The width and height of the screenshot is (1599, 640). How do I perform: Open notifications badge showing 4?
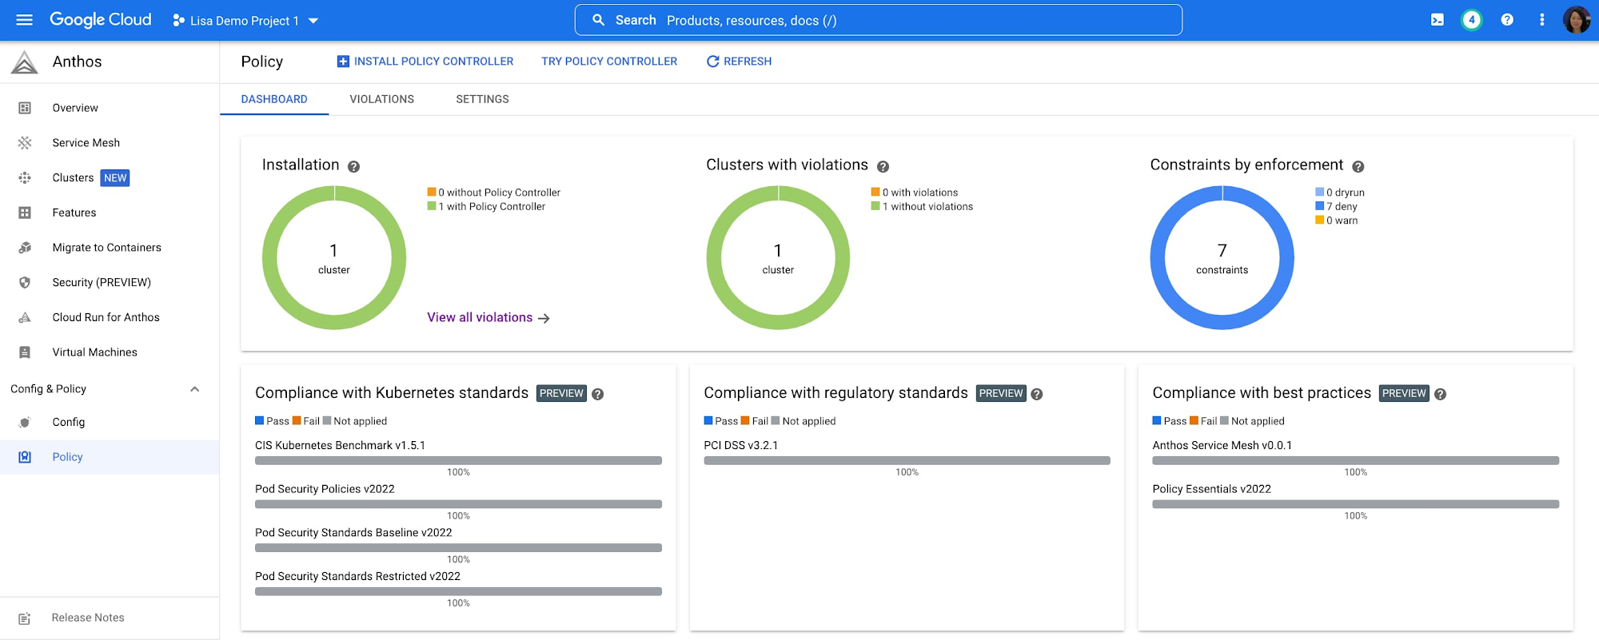(x=1472, y=20)
